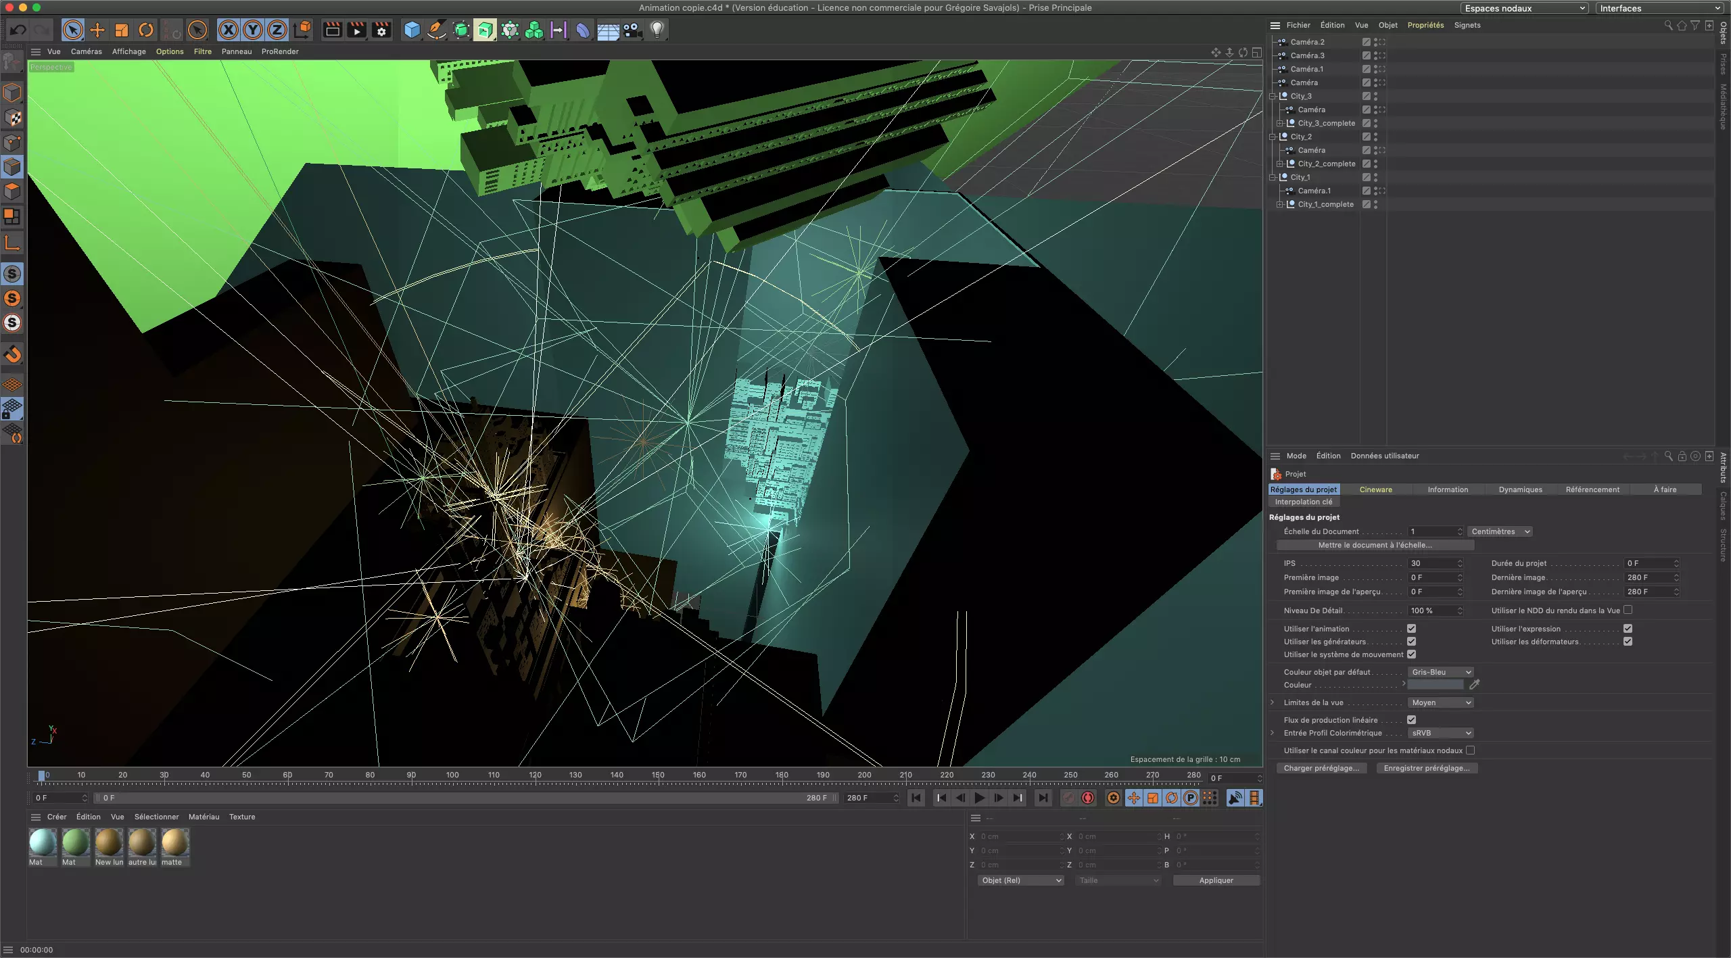Screen dimensions: 1731x958
Task: Open render settings gear clapperboard icon
Action: tap(381, 30)
